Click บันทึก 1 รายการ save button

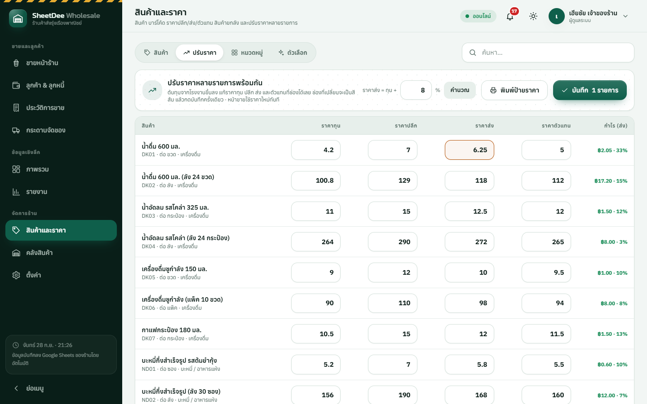tap(590, 90)
